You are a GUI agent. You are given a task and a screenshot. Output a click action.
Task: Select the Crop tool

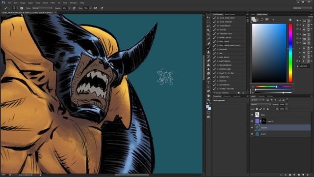(x=209, y=34)
